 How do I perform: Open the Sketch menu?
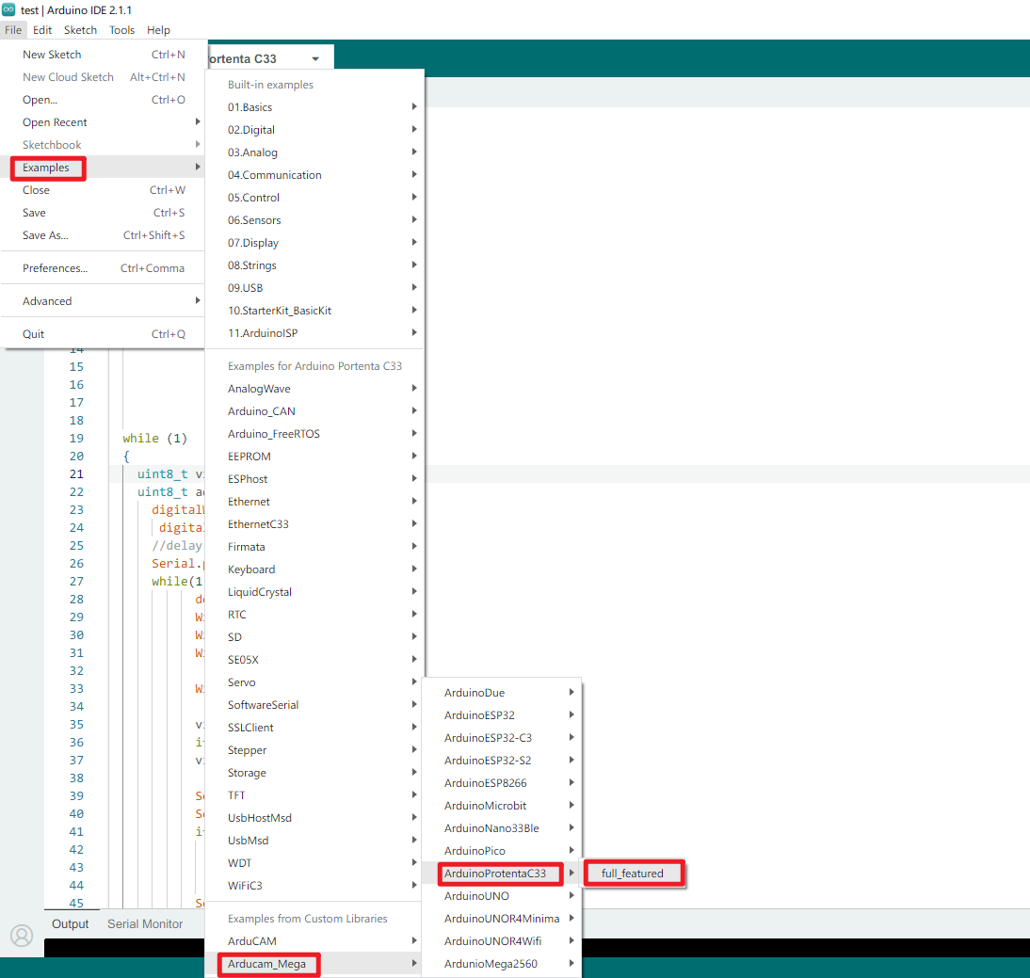(80, 29)
